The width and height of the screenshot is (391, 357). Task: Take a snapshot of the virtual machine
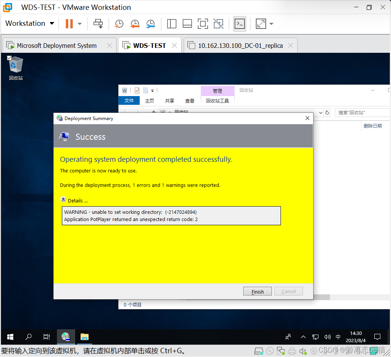point(119,24)
